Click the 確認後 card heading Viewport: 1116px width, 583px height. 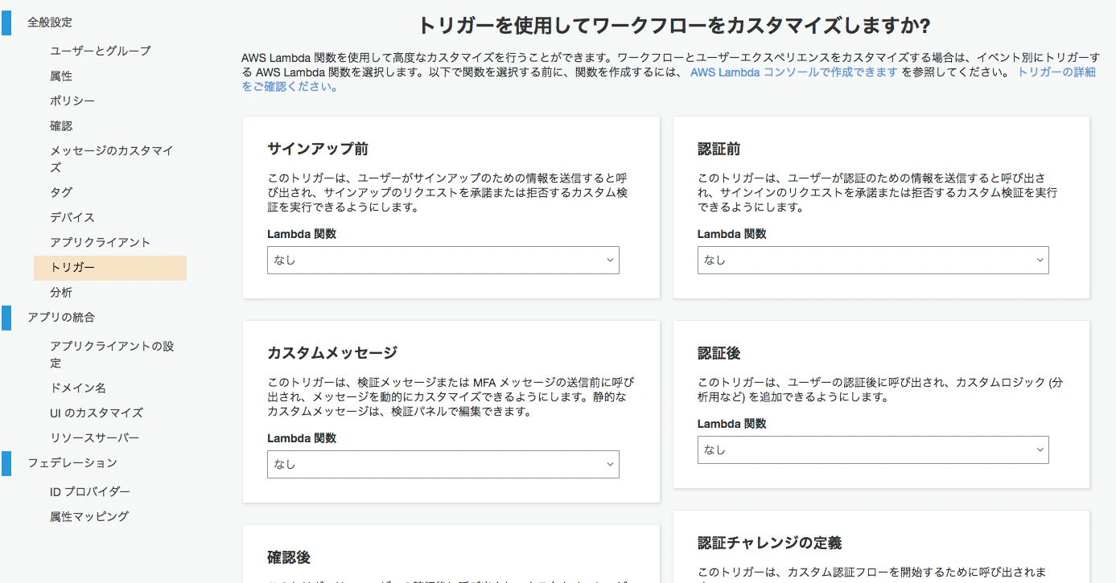pyautogui.click(x=289, y=557)
